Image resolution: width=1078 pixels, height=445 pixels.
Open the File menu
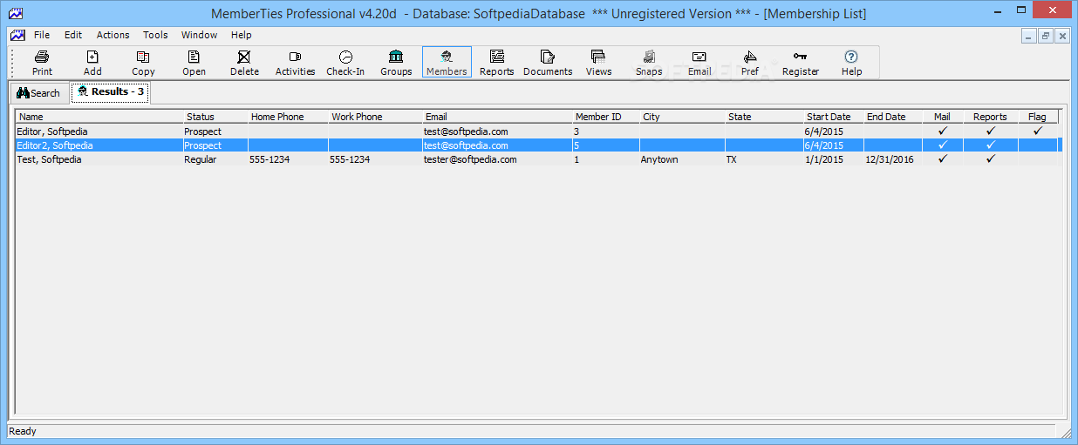42,35
